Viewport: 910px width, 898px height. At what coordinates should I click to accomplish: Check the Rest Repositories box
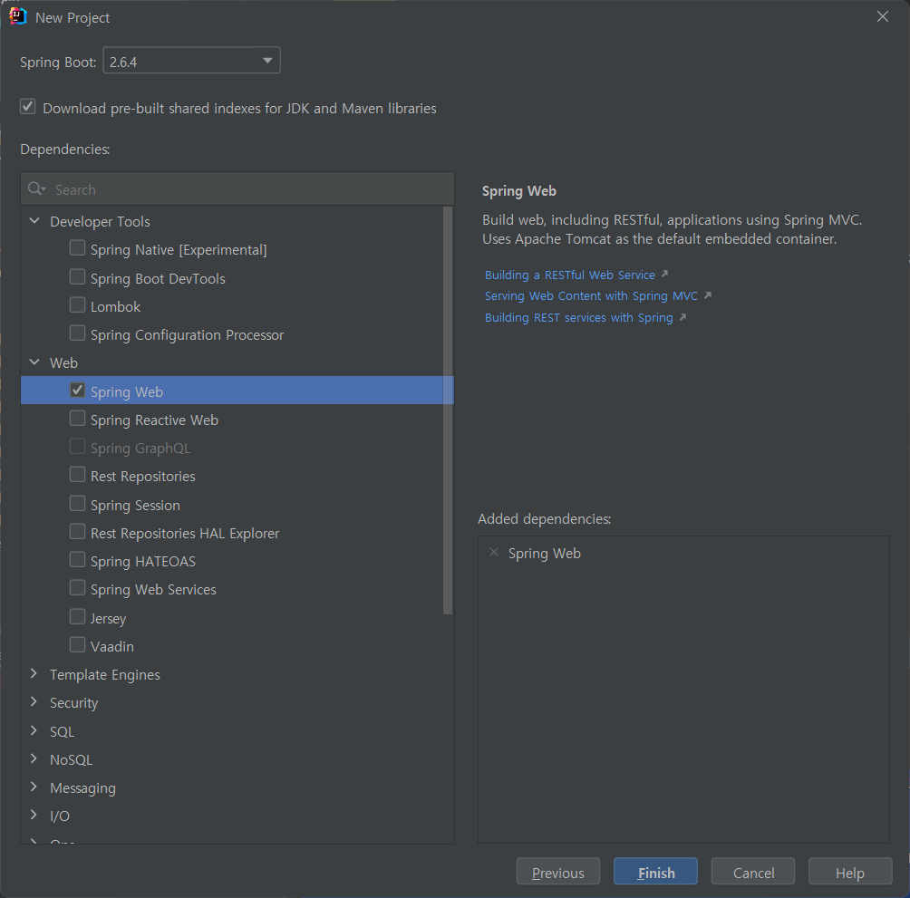[x=77, y=475]
